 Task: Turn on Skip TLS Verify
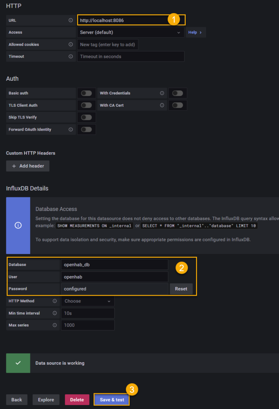tap(86, 117)
